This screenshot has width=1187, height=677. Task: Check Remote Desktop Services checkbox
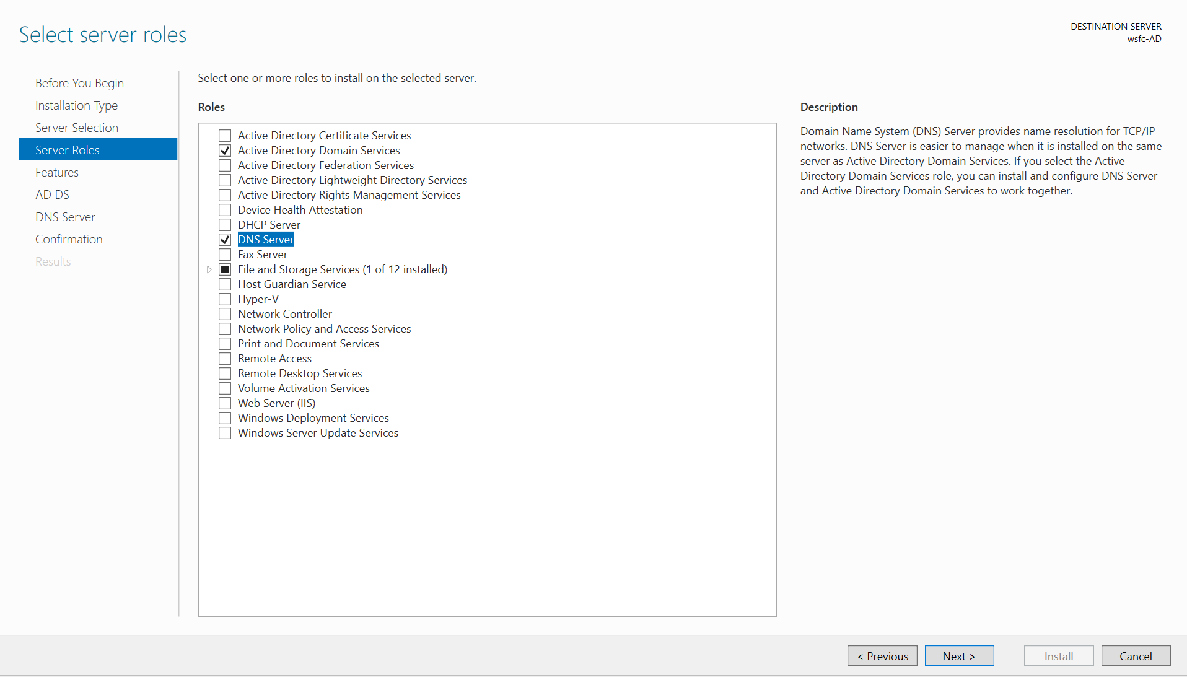pos(225,373)
